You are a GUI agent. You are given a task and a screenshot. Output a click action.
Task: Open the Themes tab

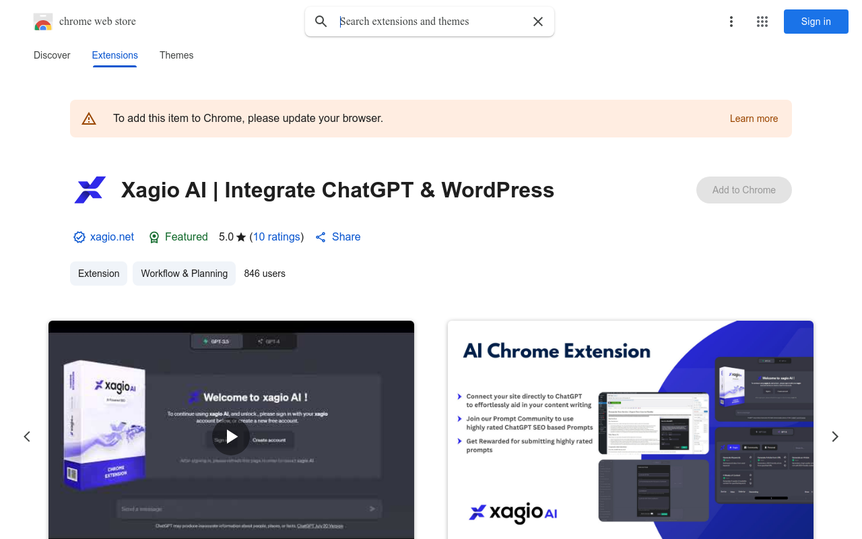coord(176,55)
